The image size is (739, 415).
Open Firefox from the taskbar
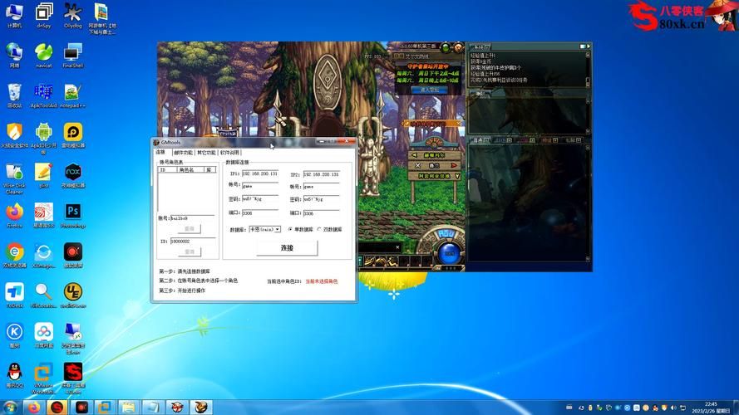[x=34, y=407]
